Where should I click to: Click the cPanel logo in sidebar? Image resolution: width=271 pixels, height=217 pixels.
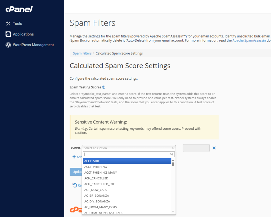[19, 9]
